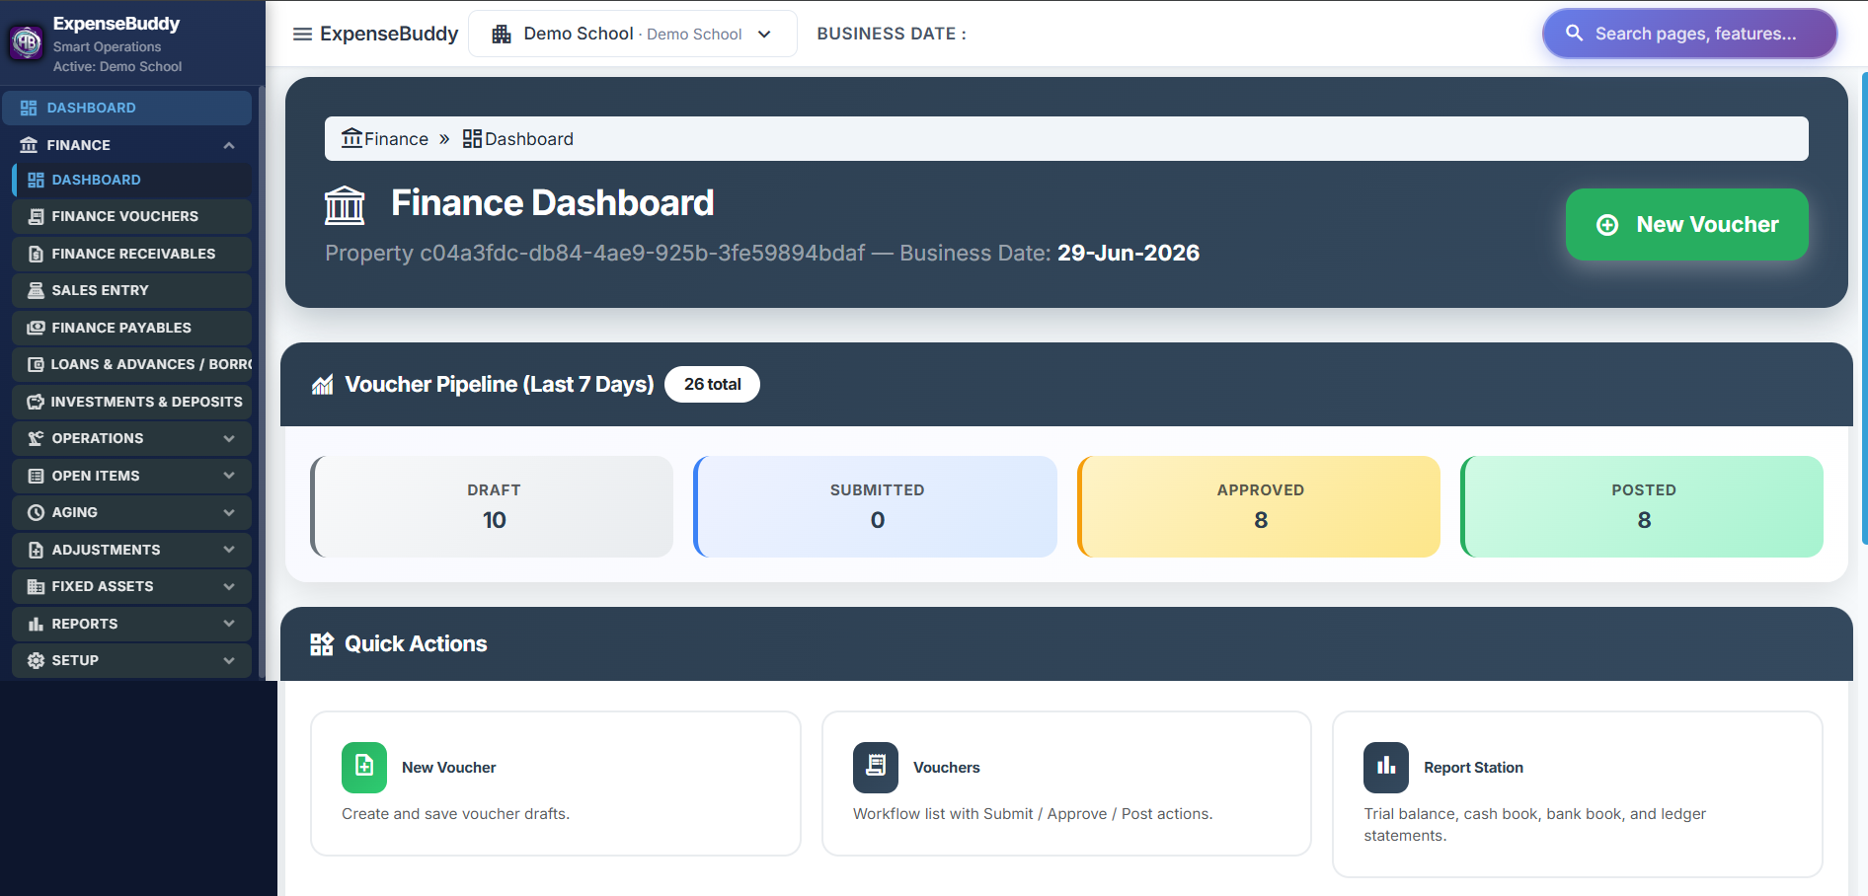Expand the Fixed Assets section chevron
This screenshot has width=1868, height=896.
229,586
